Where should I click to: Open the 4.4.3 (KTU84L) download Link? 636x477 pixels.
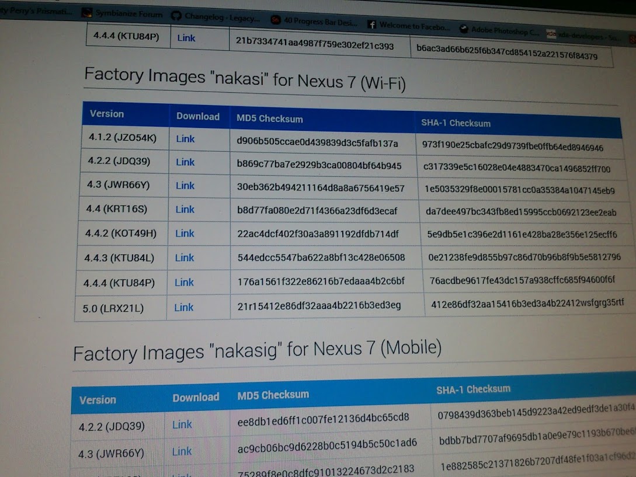click(x=184, y=257)
